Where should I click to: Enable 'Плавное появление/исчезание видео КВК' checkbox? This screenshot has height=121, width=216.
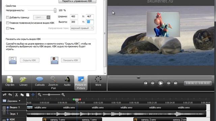(x=7, y=23)
